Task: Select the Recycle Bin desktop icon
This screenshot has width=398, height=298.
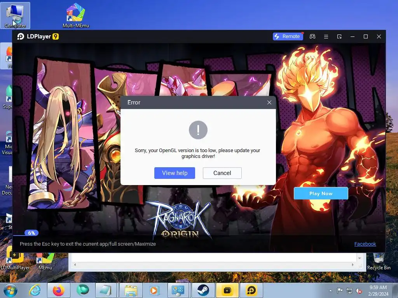Action: coord(379,261)
